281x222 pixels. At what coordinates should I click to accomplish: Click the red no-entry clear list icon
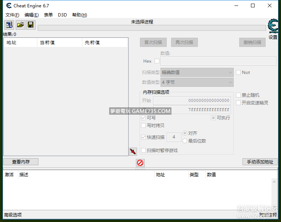[x=140, y=163]
